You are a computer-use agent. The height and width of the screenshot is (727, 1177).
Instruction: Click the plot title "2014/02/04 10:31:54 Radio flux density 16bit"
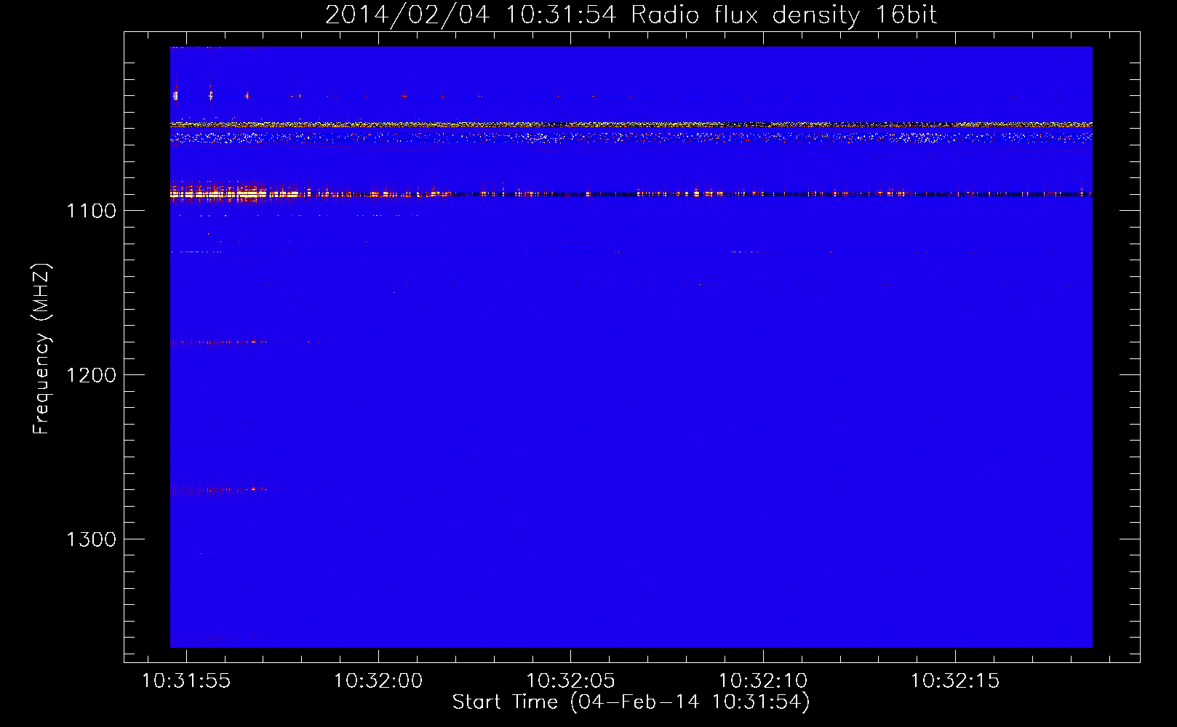coord(631,15)
